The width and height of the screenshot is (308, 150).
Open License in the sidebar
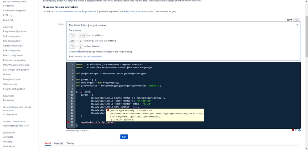coord(7,75)
